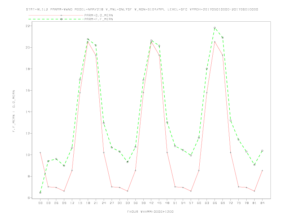This screenshot has height=221, width=286.
Task: Click x-axis forecast hour label 24
Action: click(x=104, y=203)
